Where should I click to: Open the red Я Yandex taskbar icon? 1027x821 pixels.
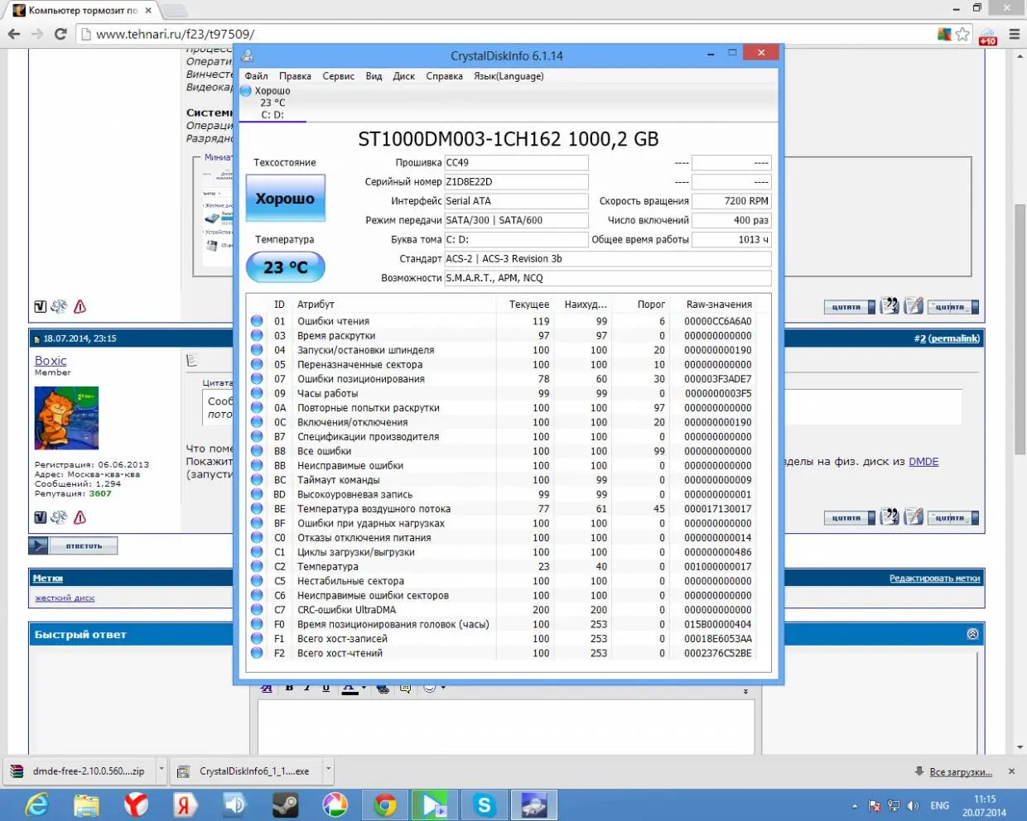click(185, 804)
